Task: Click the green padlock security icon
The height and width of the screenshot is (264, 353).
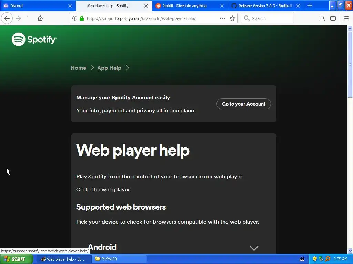Action: [82, 19]
